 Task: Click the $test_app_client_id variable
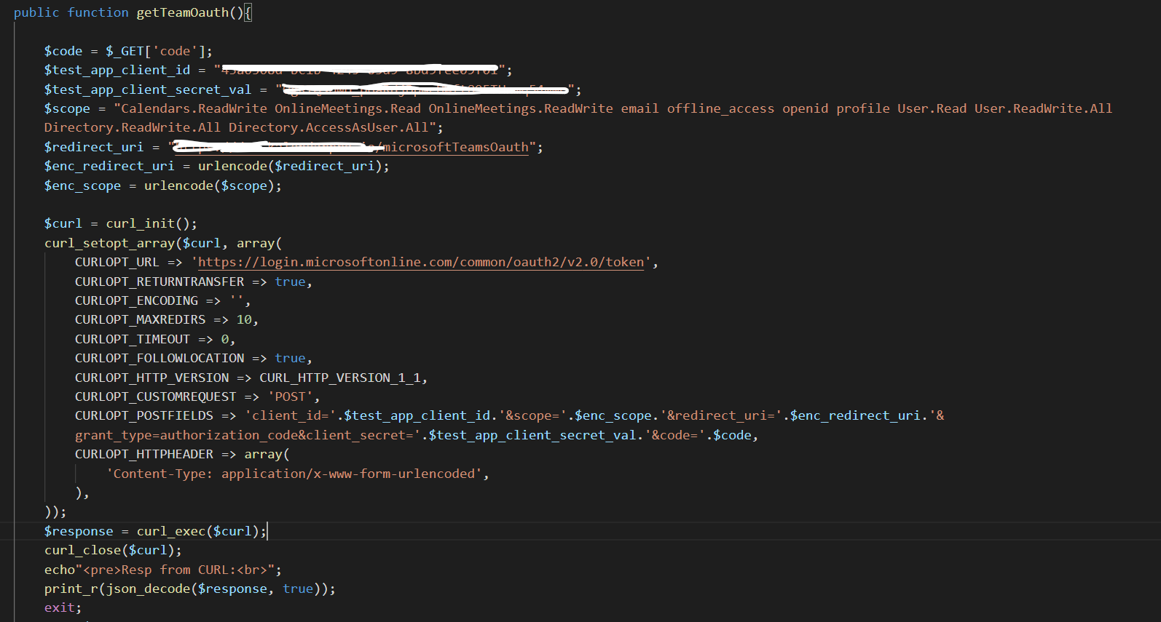[x=117, y=70]
